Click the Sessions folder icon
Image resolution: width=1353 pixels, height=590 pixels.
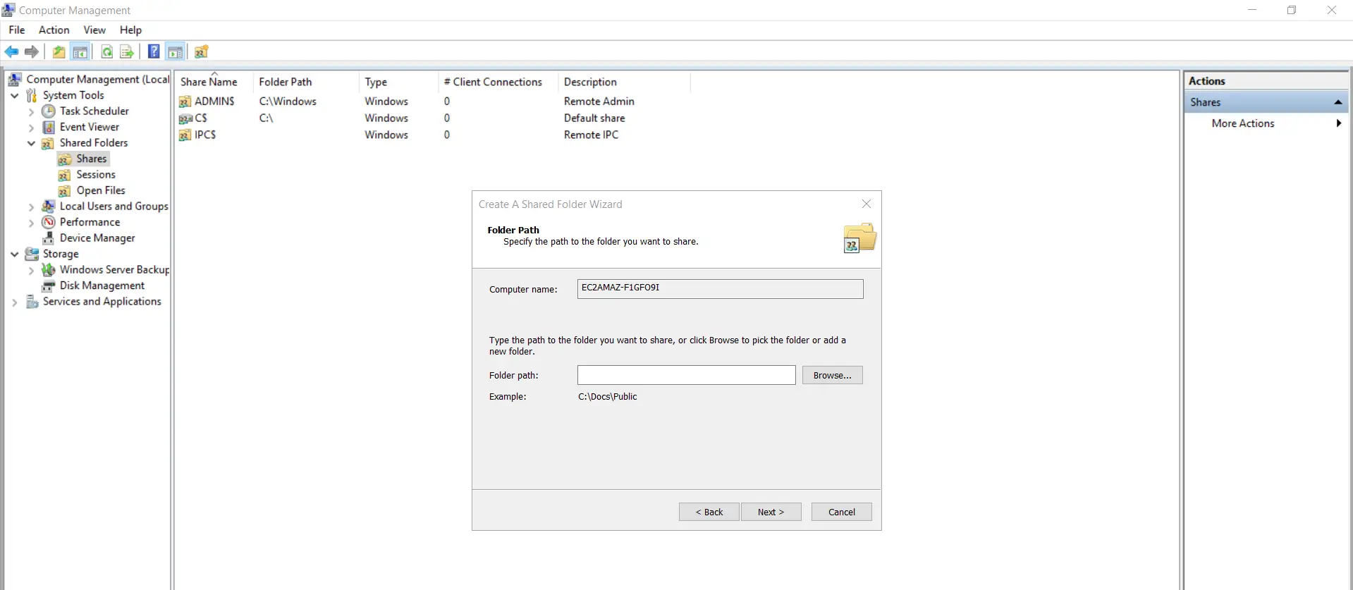(65, 175)
